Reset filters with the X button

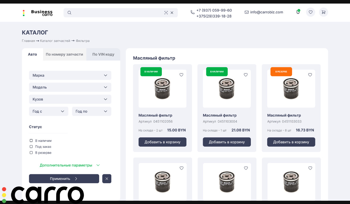107,179
